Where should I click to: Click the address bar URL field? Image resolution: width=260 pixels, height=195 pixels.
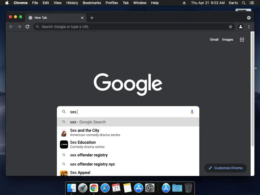tap(134, 27)
